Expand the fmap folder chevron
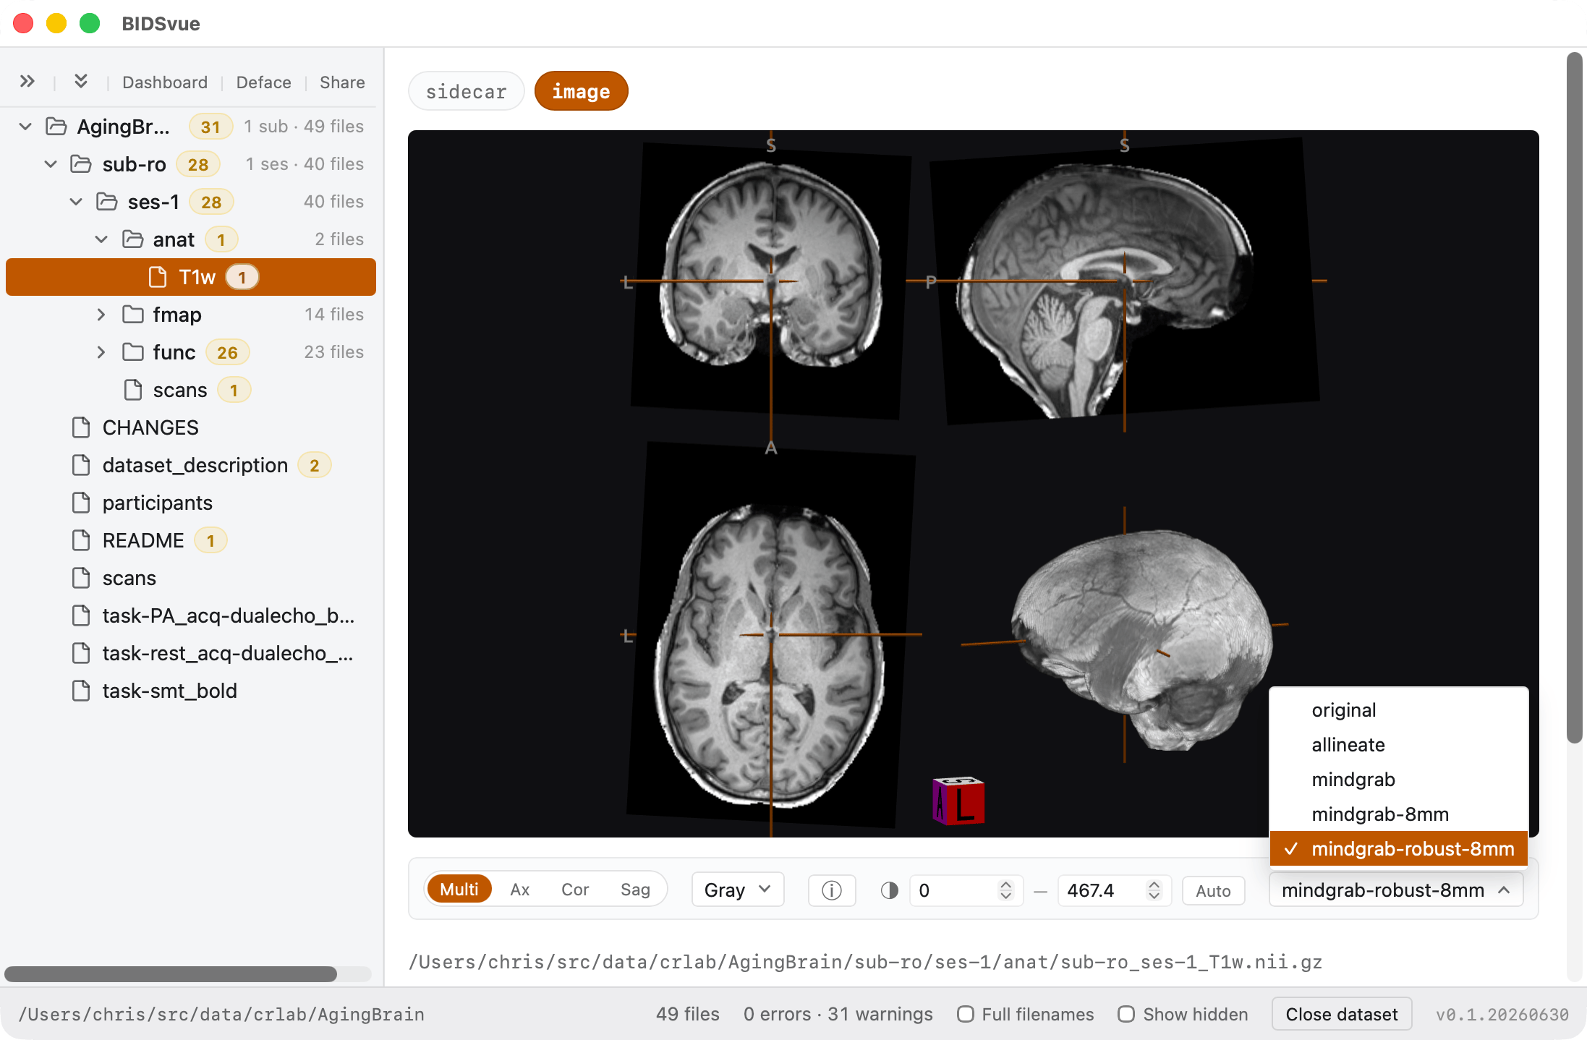Image resolution: width=1587 pixels, height=1040 pixels. pos(101,315)
